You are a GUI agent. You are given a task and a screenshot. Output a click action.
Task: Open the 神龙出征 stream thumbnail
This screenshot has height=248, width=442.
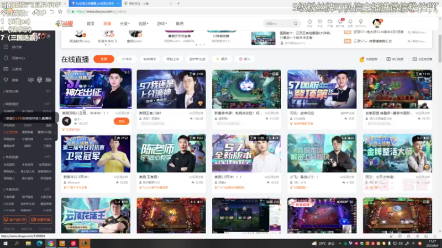[x=96, y=88]
